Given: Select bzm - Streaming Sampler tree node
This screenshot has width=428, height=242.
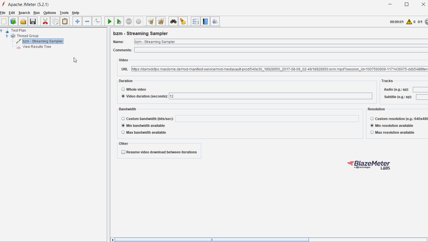Looking at the screenshot, I should click(43, 41).
